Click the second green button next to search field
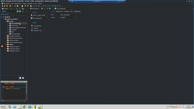 tap(20, 11)
